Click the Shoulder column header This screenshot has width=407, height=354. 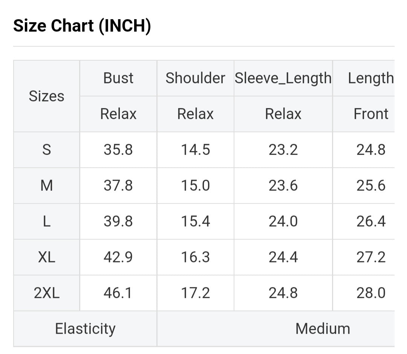point(195,78)
